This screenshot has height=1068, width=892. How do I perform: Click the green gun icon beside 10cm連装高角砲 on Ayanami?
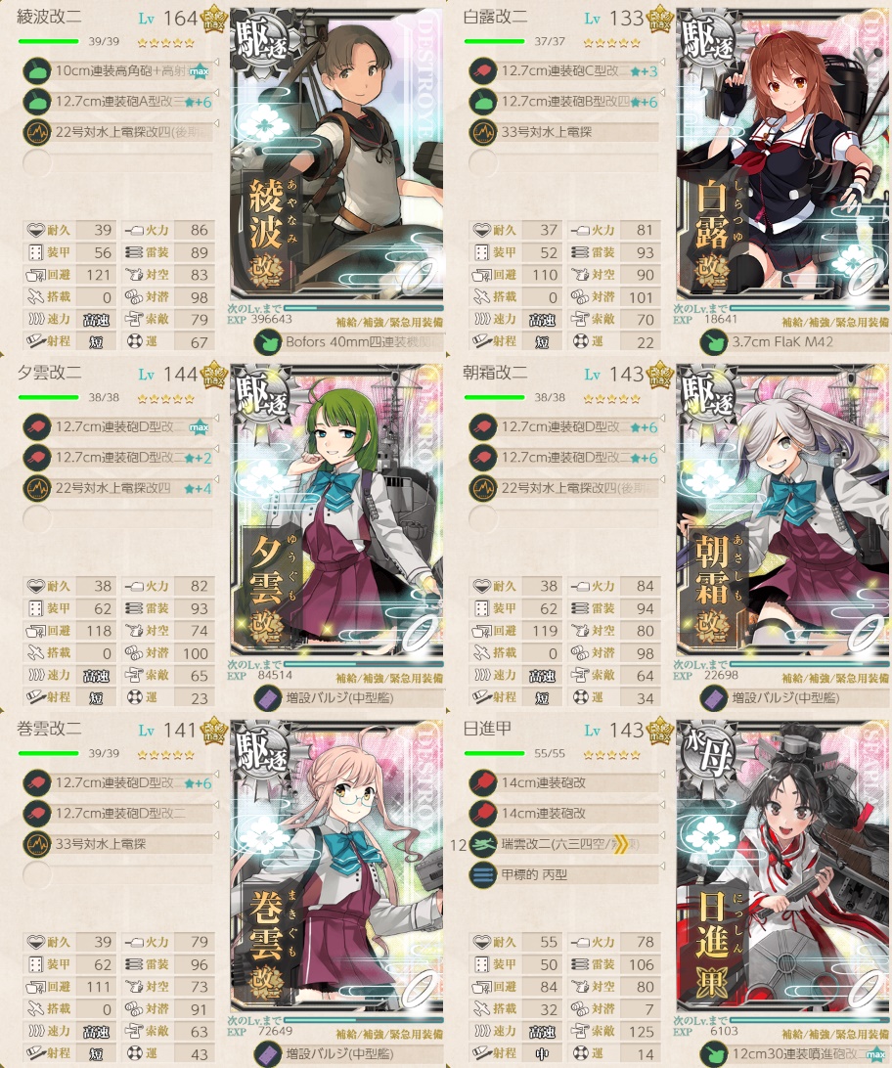[37, 70]
